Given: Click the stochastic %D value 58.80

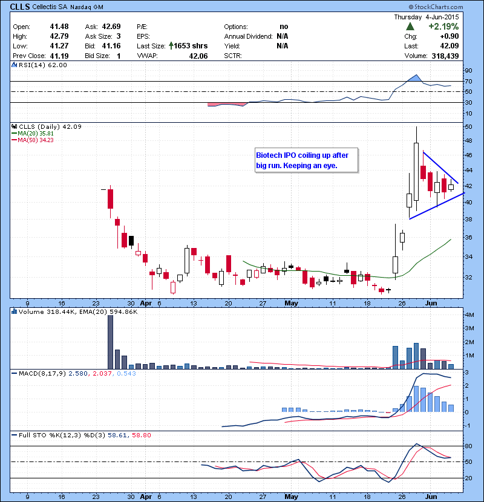Looking at the screenshot, I should [141, 435].
